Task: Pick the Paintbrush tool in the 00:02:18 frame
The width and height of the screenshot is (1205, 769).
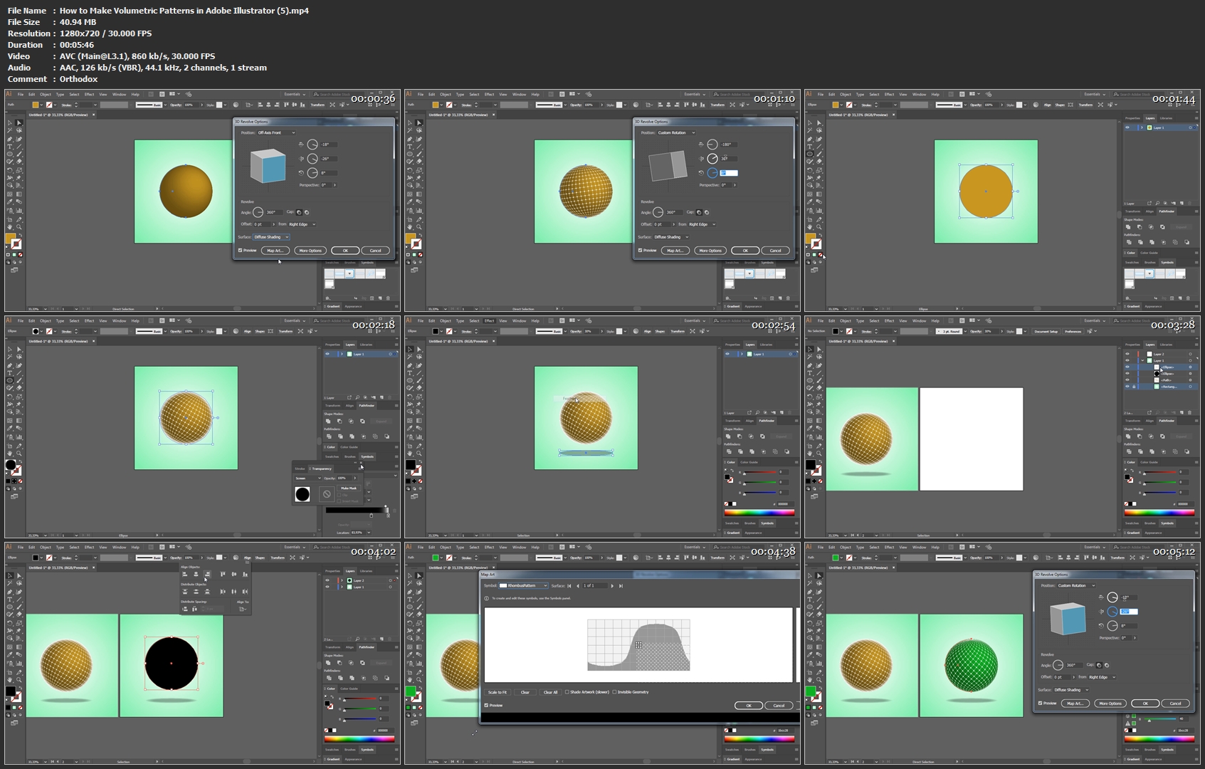Action: [19, 380]
